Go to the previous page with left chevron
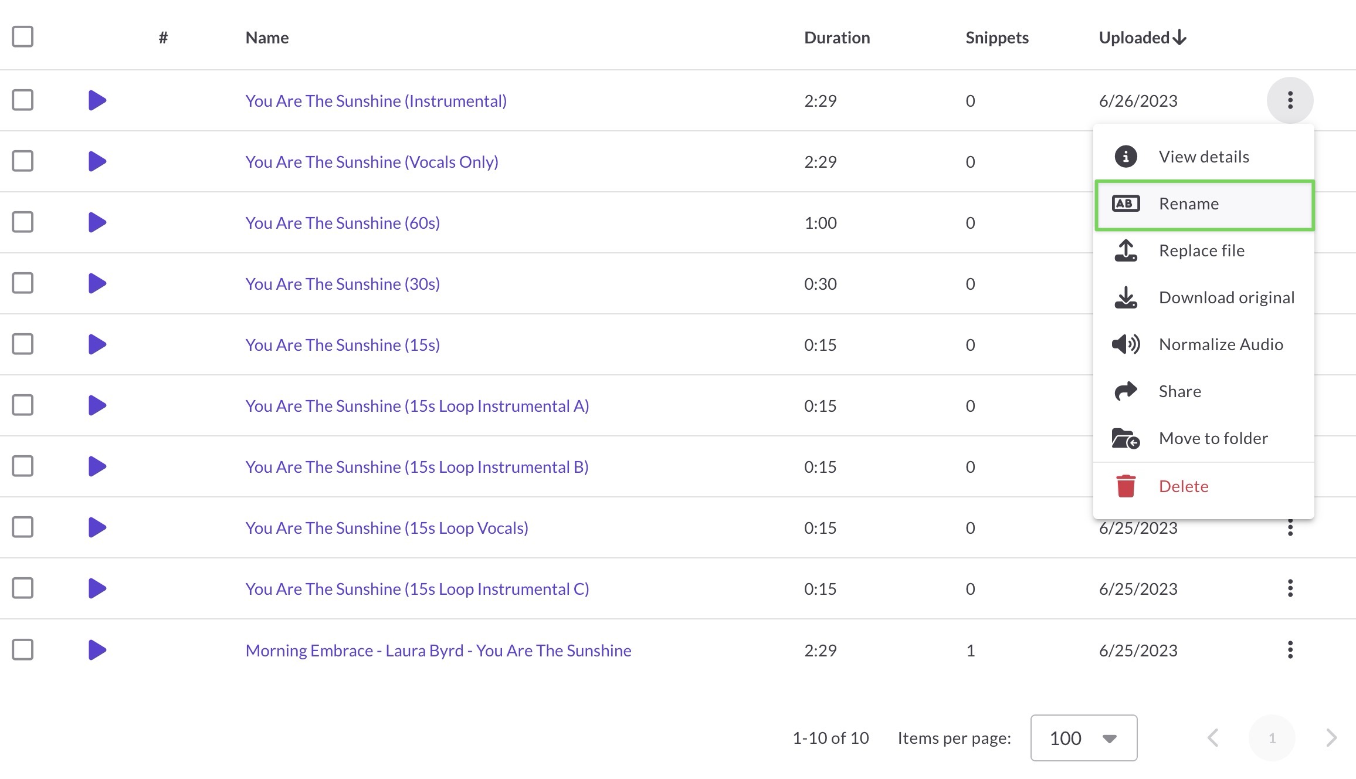1356x779 pixels. (1213, 738)
